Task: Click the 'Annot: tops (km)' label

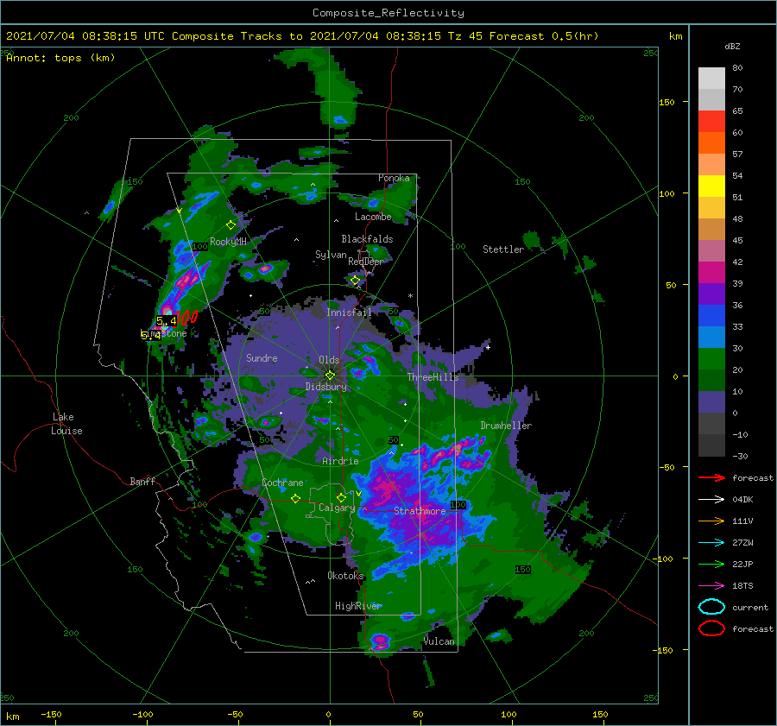Action: point(60,58)
